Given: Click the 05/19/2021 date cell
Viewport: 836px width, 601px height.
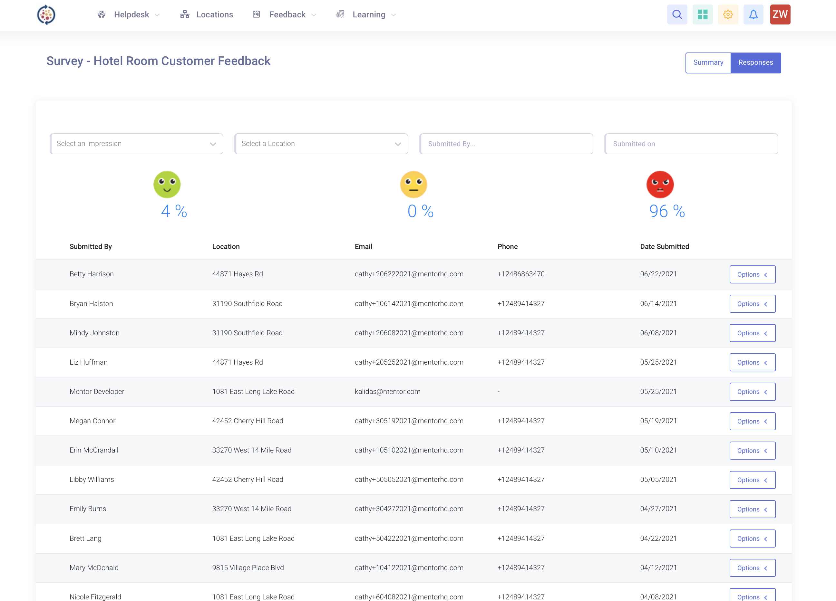Looking at the screenshot, I should [658, 421].
